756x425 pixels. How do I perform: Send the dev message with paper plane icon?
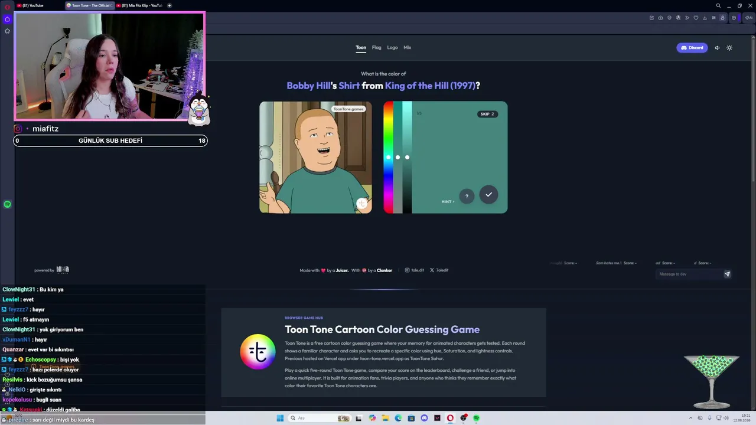[x=727, y=274]
